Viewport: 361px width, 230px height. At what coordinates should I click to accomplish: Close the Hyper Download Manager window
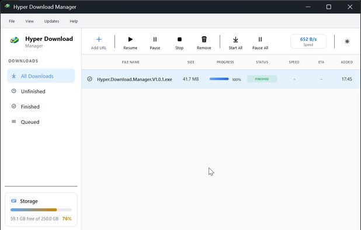[350, 7]
